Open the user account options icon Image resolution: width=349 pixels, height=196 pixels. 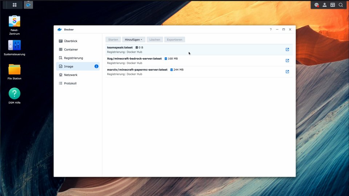pyautogui.click(x=325, y=5)
